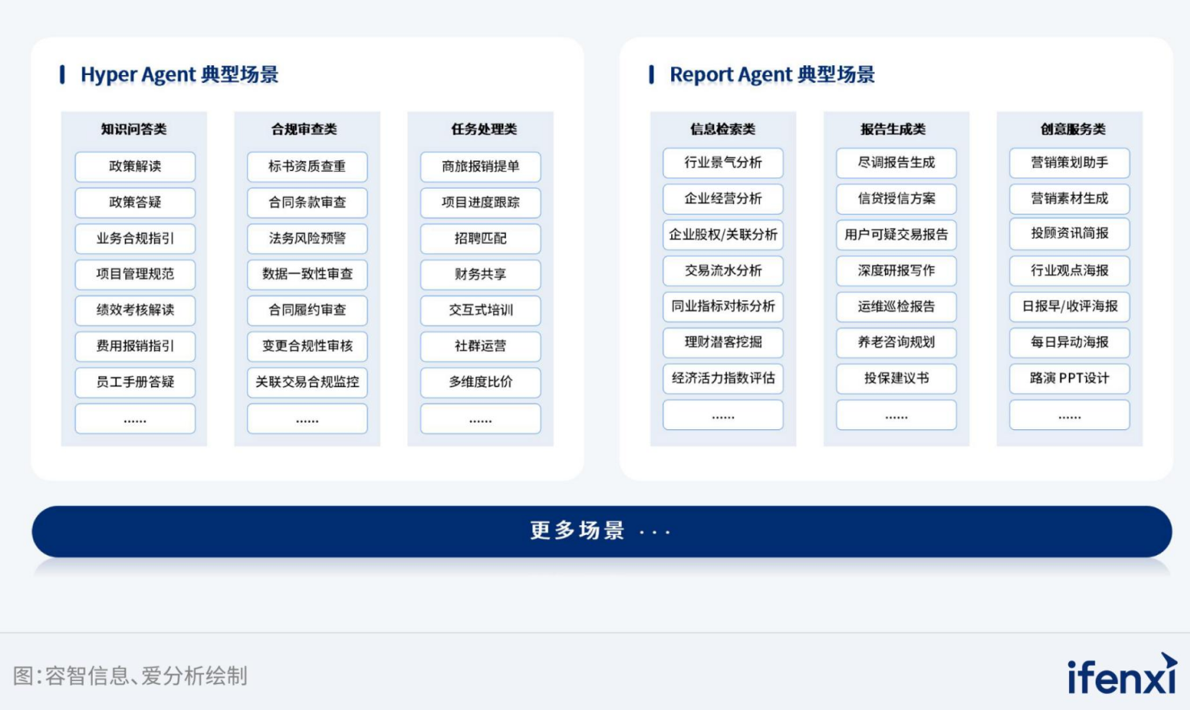Select the 报告生成类 category header

pyautogui.click(x=896, y=127)
